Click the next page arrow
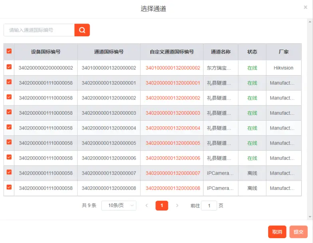Screen dimensions: 313x243 (177, 205)
